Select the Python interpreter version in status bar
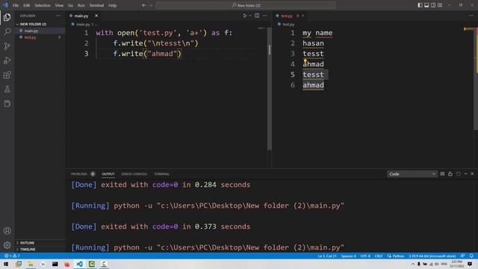 [432, 256]
